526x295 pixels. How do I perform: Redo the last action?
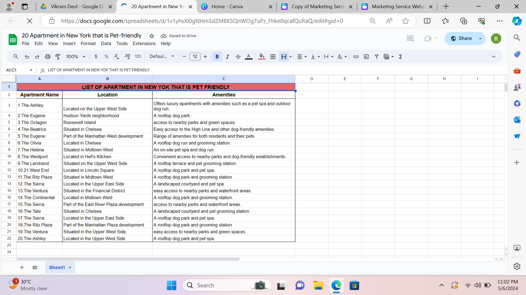point(37,57)
